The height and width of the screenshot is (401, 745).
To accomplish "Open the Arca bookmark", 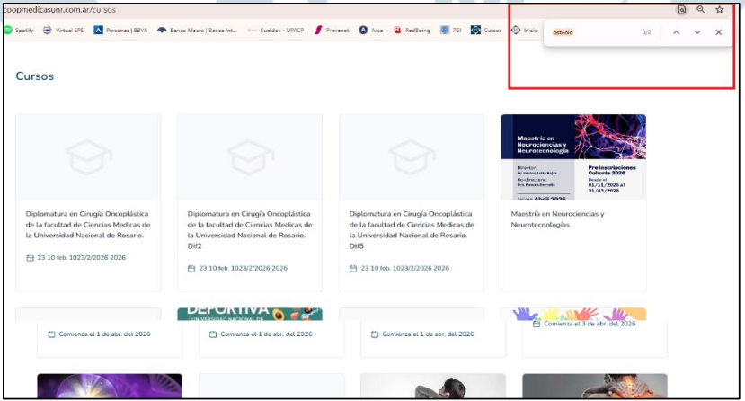I will [370, 30].
